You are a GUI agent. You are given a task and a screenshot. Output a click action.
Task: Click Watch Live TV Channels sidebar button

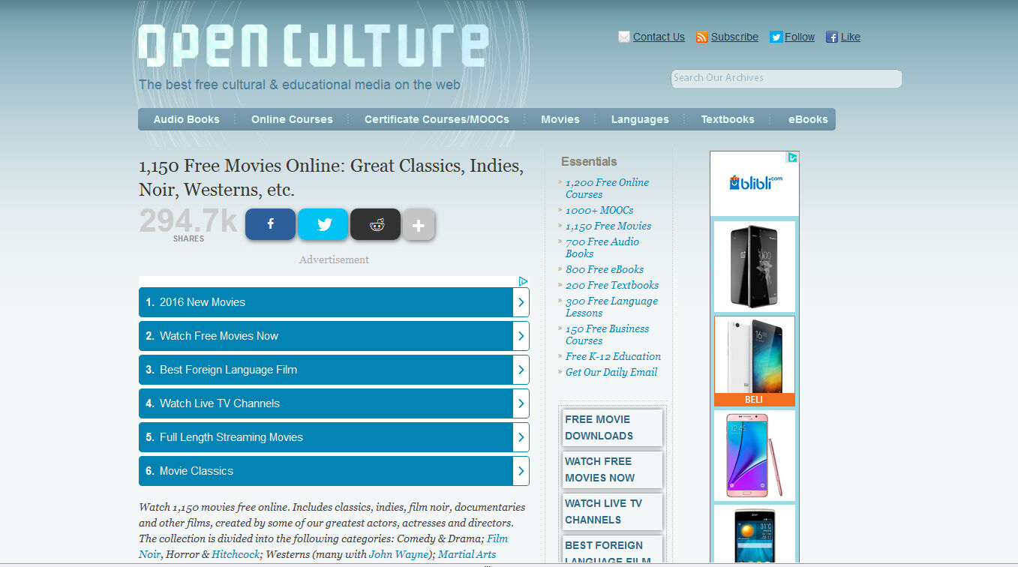click(x=612, y=511)
